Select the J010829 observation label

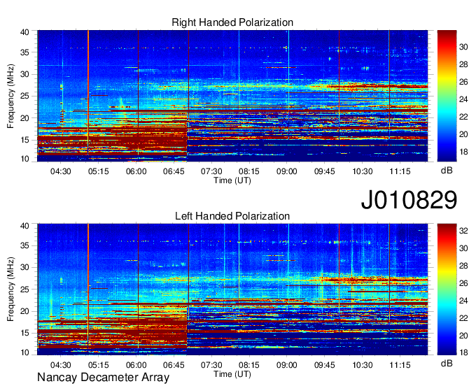(x=409, y=200)
